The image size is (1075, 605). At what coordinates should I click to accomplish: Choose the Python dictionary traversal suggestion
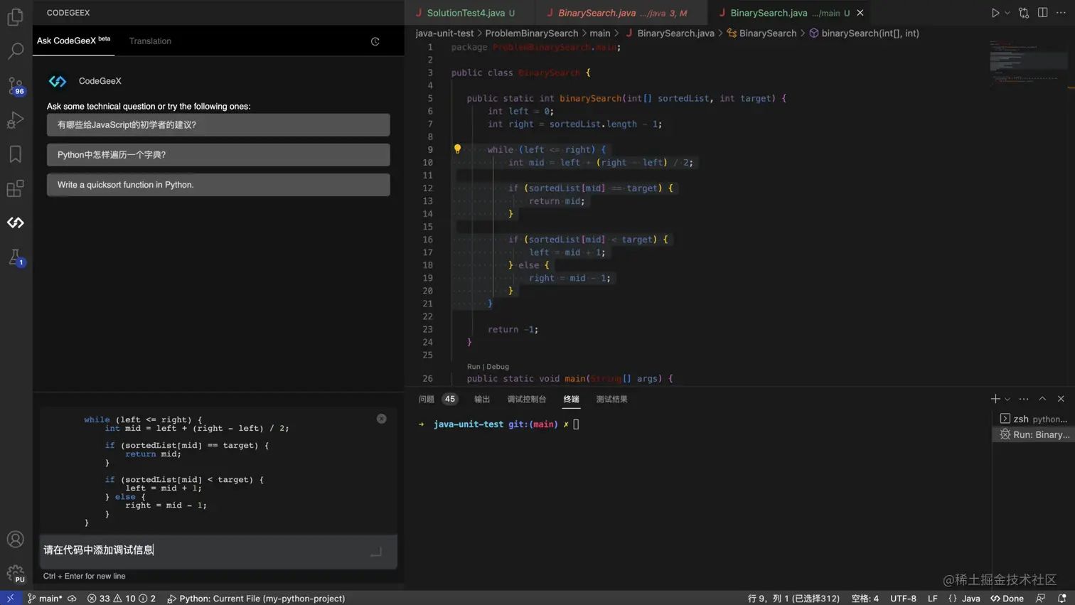coord(218,155)
